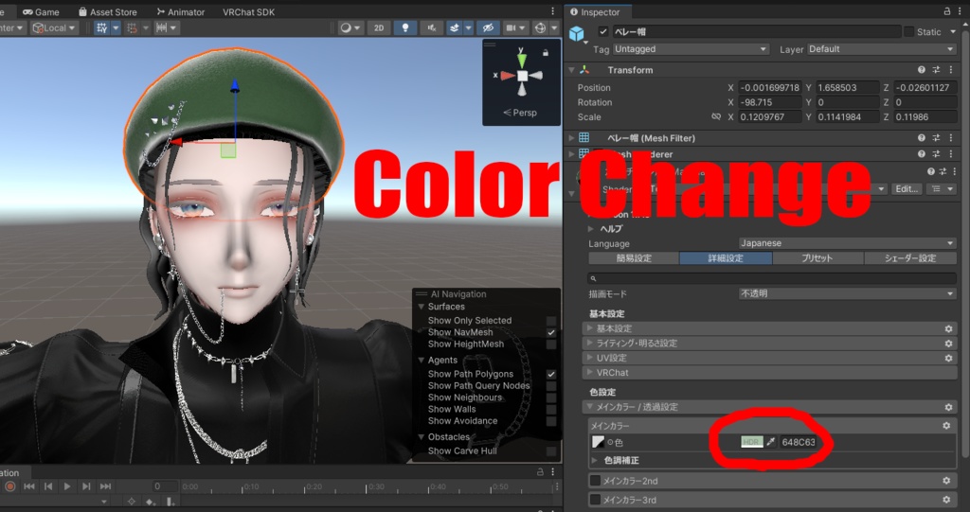Click the HDR main color swatch

751,442
